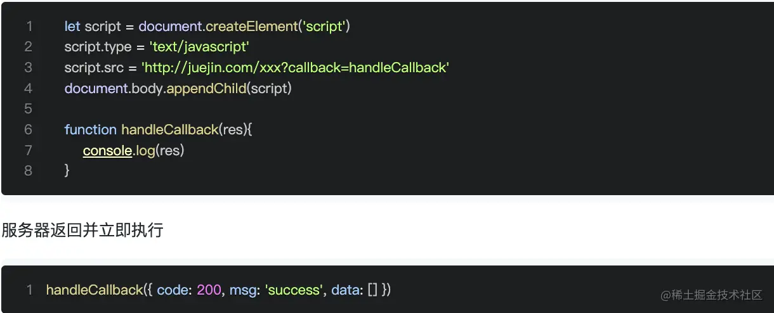Click line number 3 in the gutter

[x=29, y=68]
